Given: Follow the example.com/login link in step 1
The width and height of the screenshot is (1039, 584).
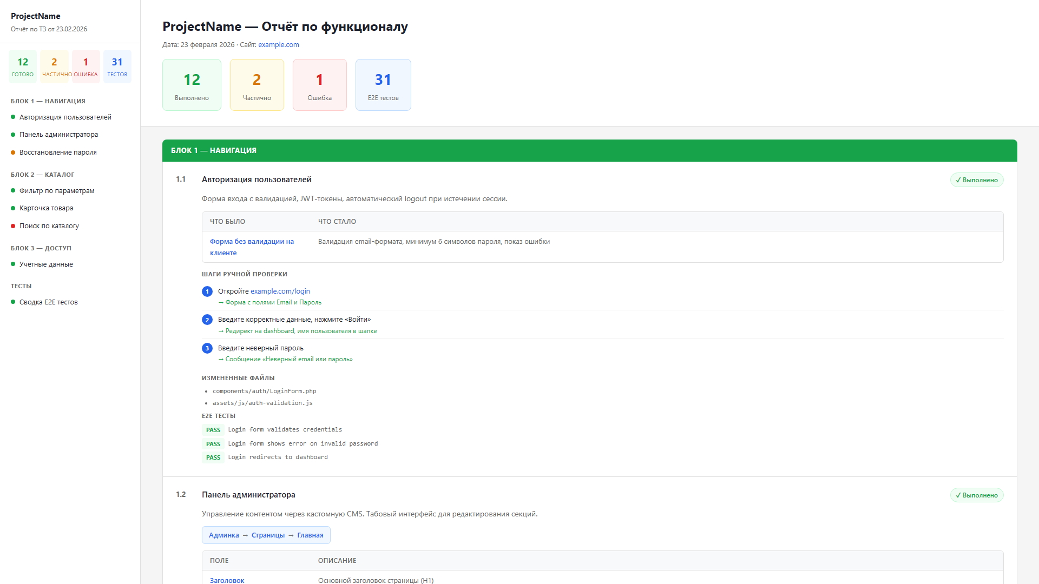Looking at the screenshot, I should point(280,291).
